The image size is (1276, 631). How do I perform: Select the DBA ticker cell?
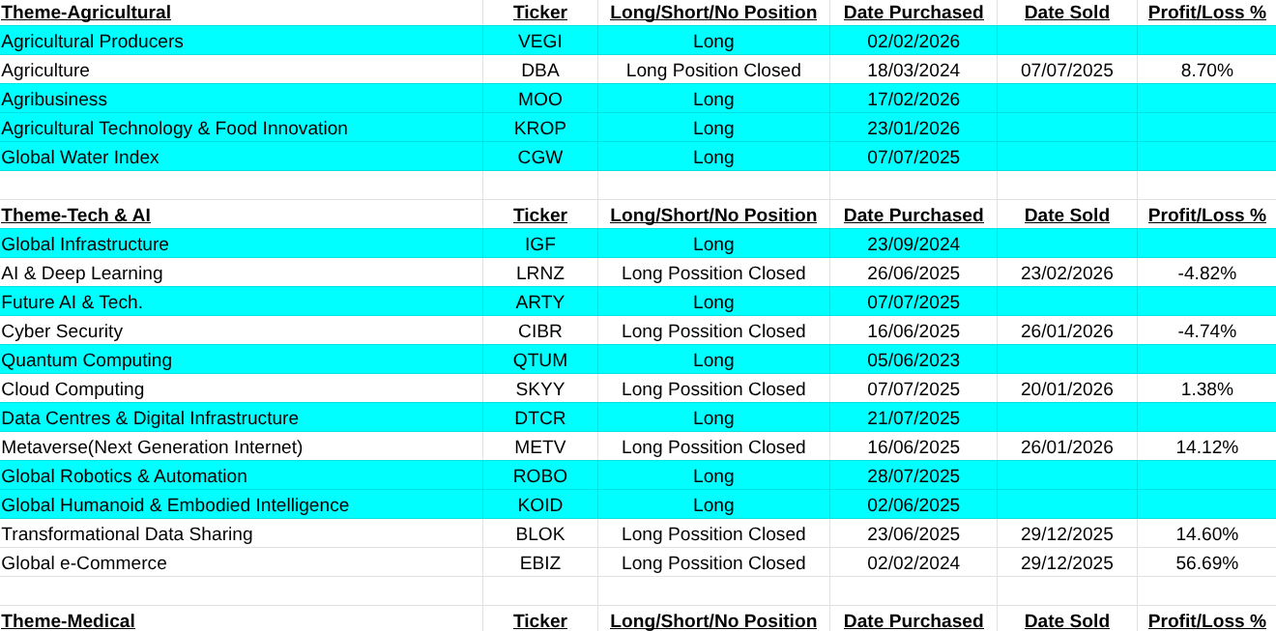click(x=539, y=71)
